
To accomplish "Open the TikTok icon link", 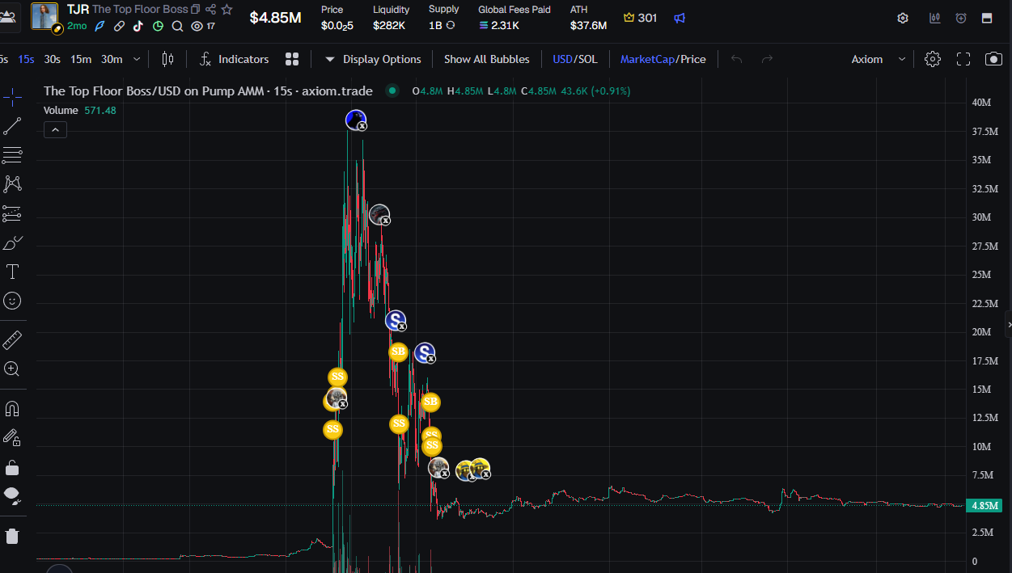I will tap(138, 26).
